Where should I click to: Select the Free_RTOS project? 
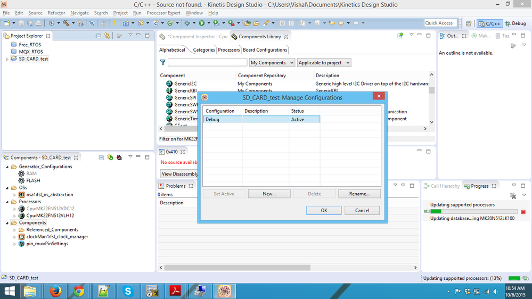tap(30, 45)
